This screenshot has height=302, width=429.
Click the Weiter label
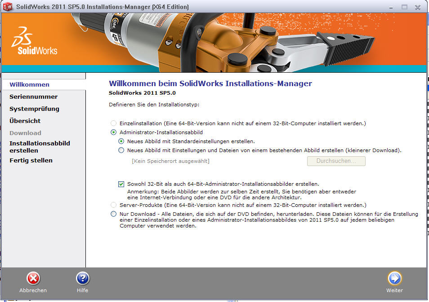click(x=394, y=290)
